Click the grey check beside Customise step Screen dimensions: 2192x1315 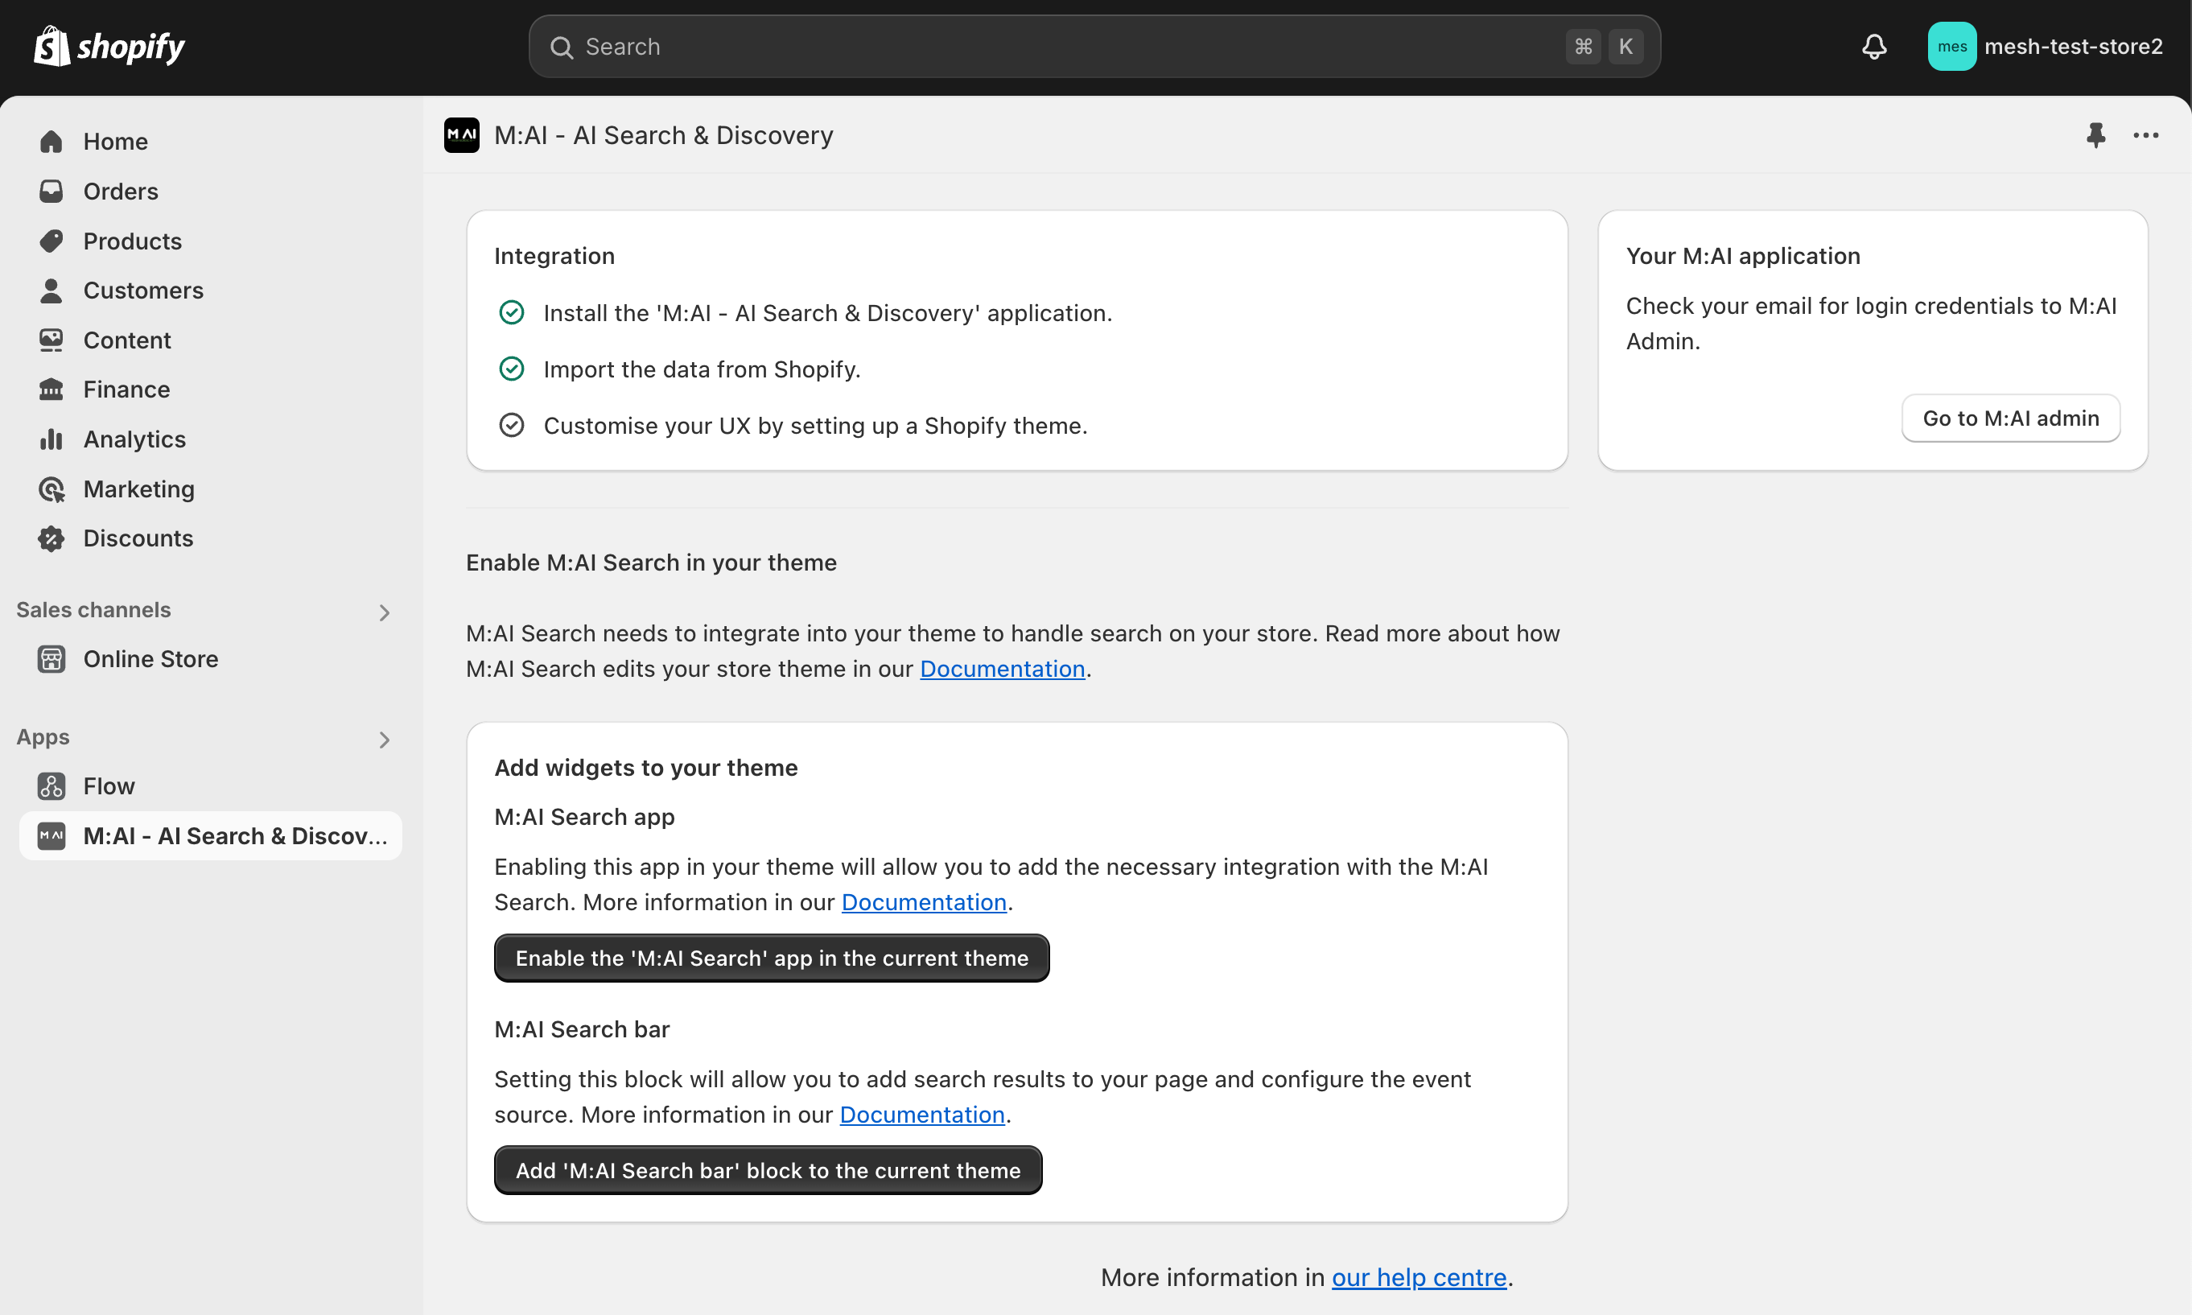(x=512, y=427)
